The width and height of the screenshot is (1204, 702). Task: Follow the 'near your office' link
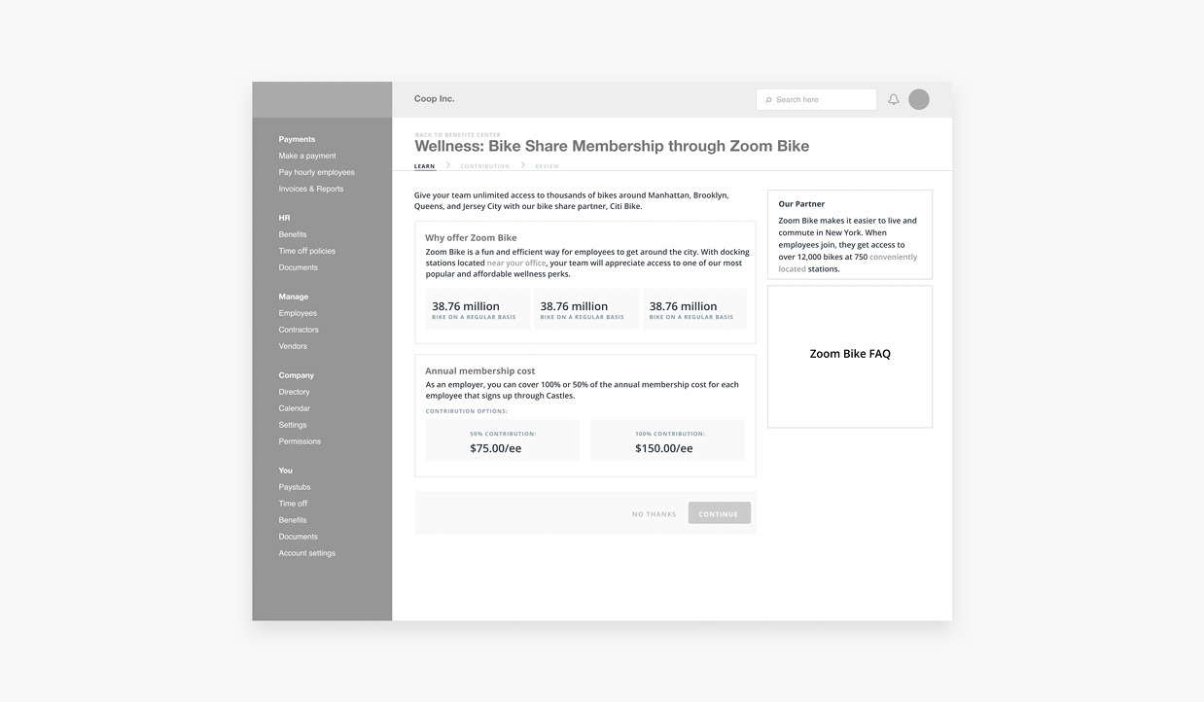(516, 263)
